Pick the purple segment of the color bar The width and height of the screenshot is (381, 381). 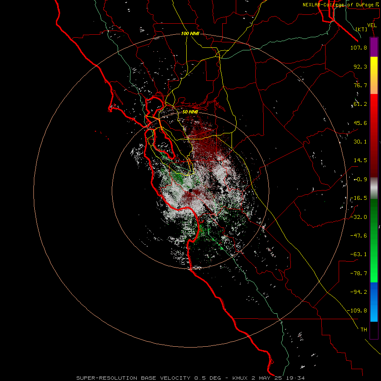(374, 47)
